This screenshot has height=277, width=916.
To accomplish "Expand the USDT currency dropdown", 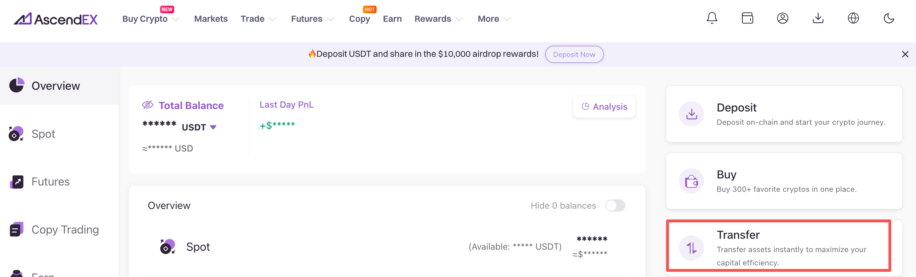I will [x=213, y=127].
